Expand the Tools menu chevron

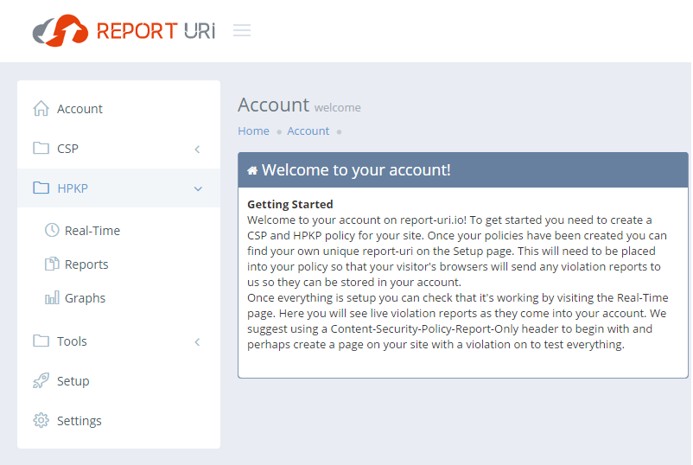pyautogui.click(x=198, y=342)
